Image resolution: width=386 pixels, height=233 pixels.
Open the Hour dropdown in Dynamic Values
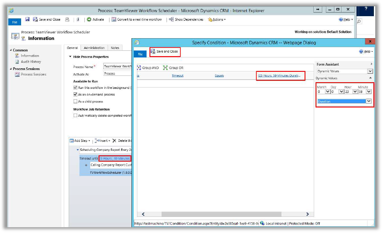(355, 92)
